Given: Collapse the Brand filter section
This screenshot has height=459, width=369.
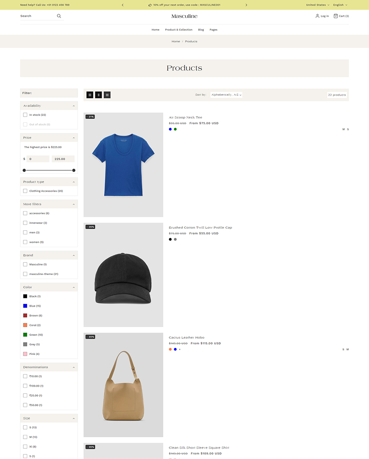Looking at the screenshot, I should [x=74, y=255].
